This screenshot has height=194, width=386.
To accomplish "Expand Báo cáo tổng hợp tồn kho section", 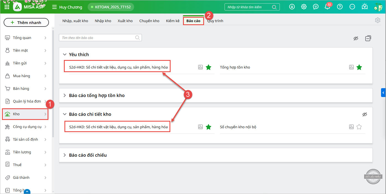I will click(65, 95).
